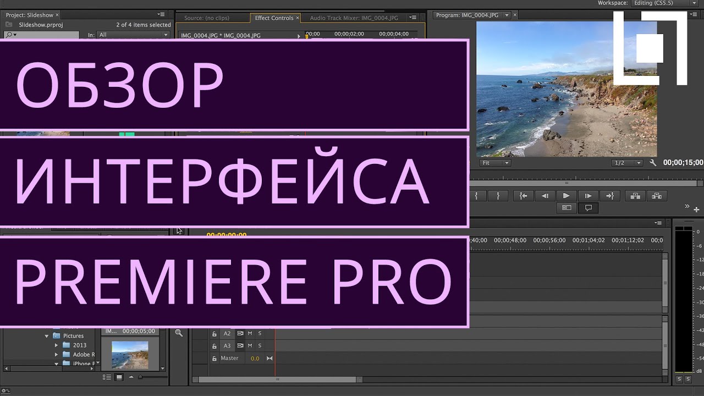Click the project search field
The width and height of the screenshot is (704, 396).
[41, 35]
